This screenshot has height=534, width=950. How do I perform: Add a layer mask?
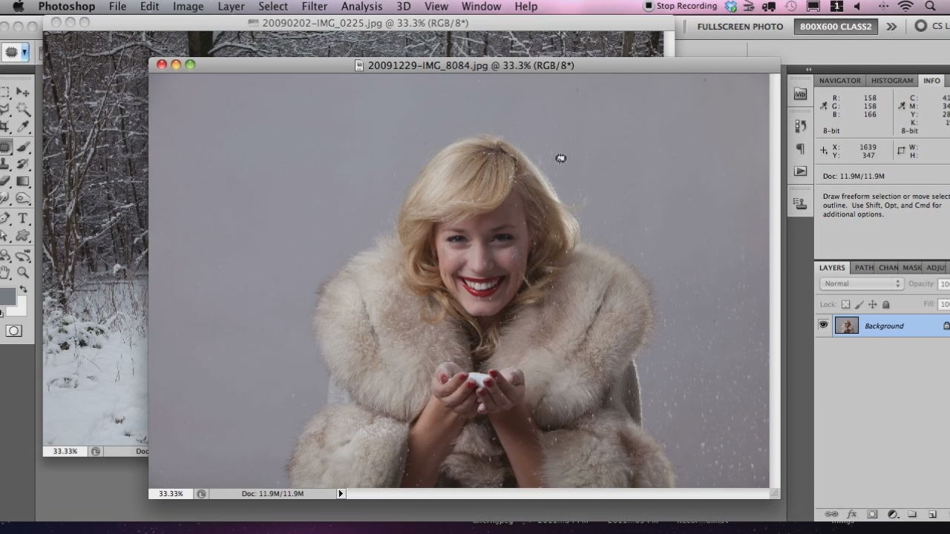click(873, 514)
